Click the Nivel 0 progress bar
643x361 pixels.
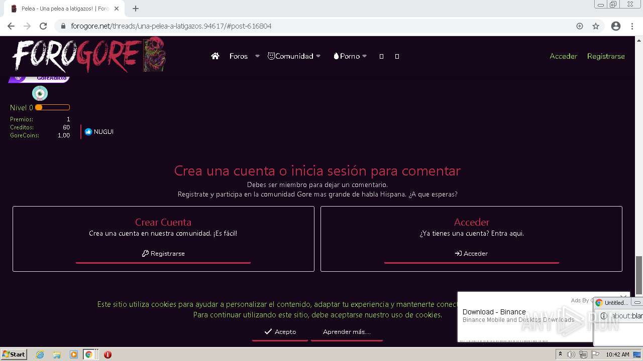[x=52, y=107]
